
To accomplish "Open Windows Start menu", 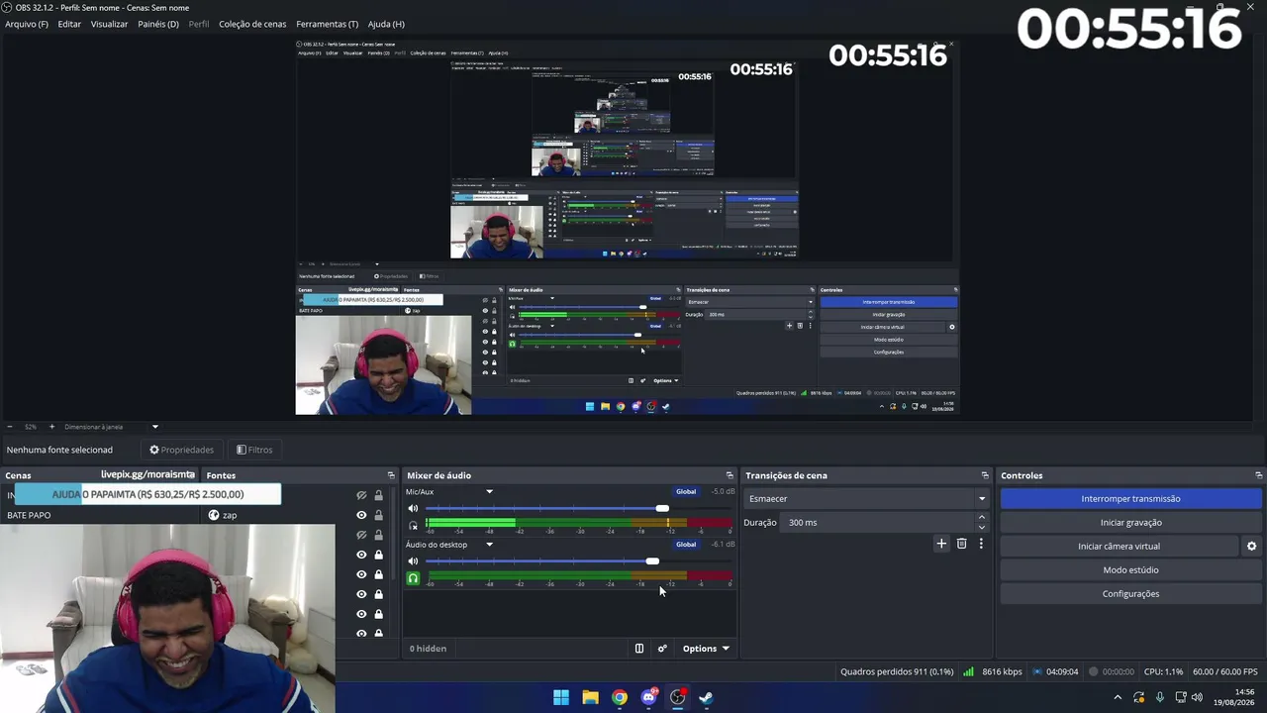I will [x=561, y=697].
